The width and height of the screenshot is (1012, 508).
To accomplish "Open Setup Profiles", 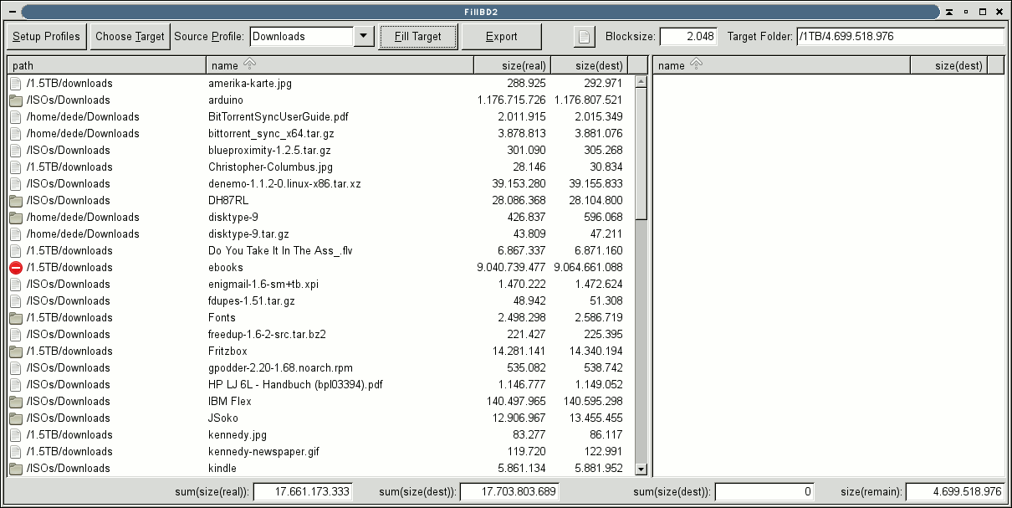I will (x=47, y=37).
